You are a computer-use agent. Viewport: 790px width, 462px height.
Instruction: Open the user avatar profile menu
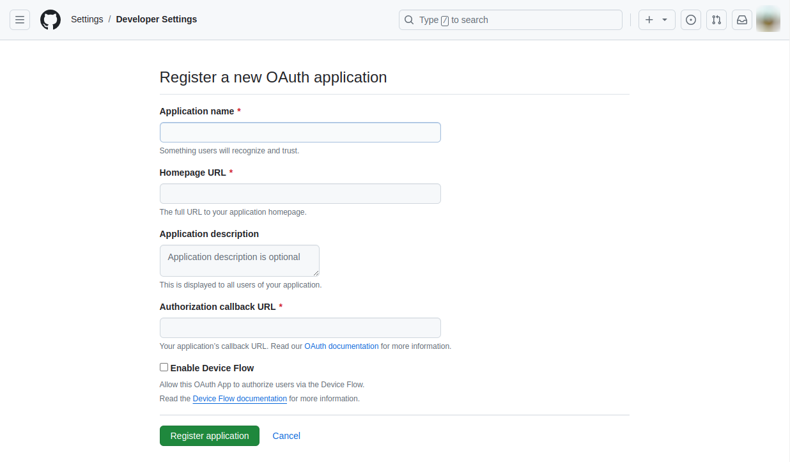pos(768,20)
